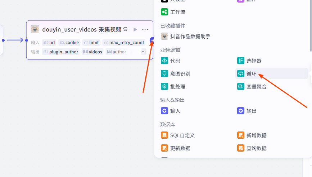Run the douyin_user_videos node with play button

point(135,29)
